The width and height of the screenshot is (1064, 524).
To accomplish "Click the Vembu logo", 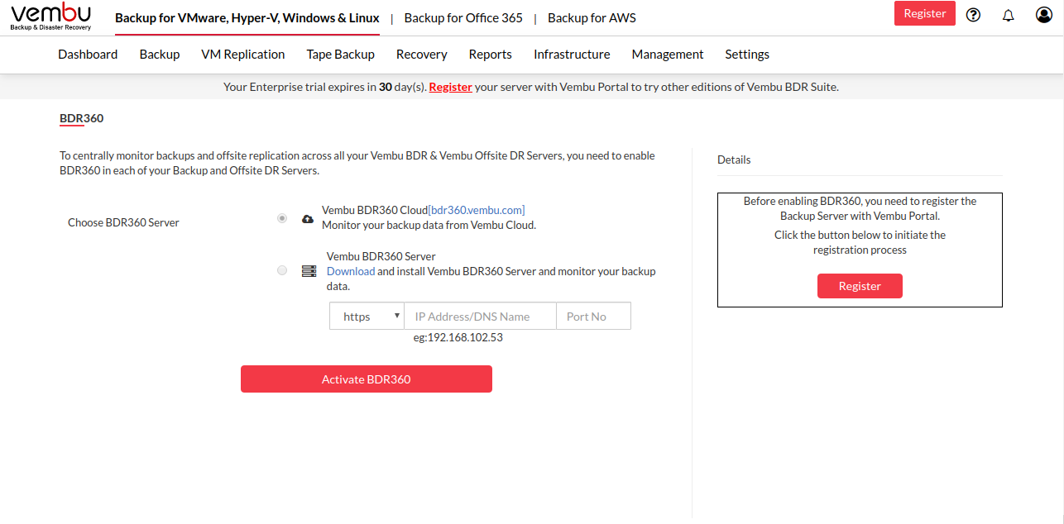I will pyautogui.click(x=50, y=17).
